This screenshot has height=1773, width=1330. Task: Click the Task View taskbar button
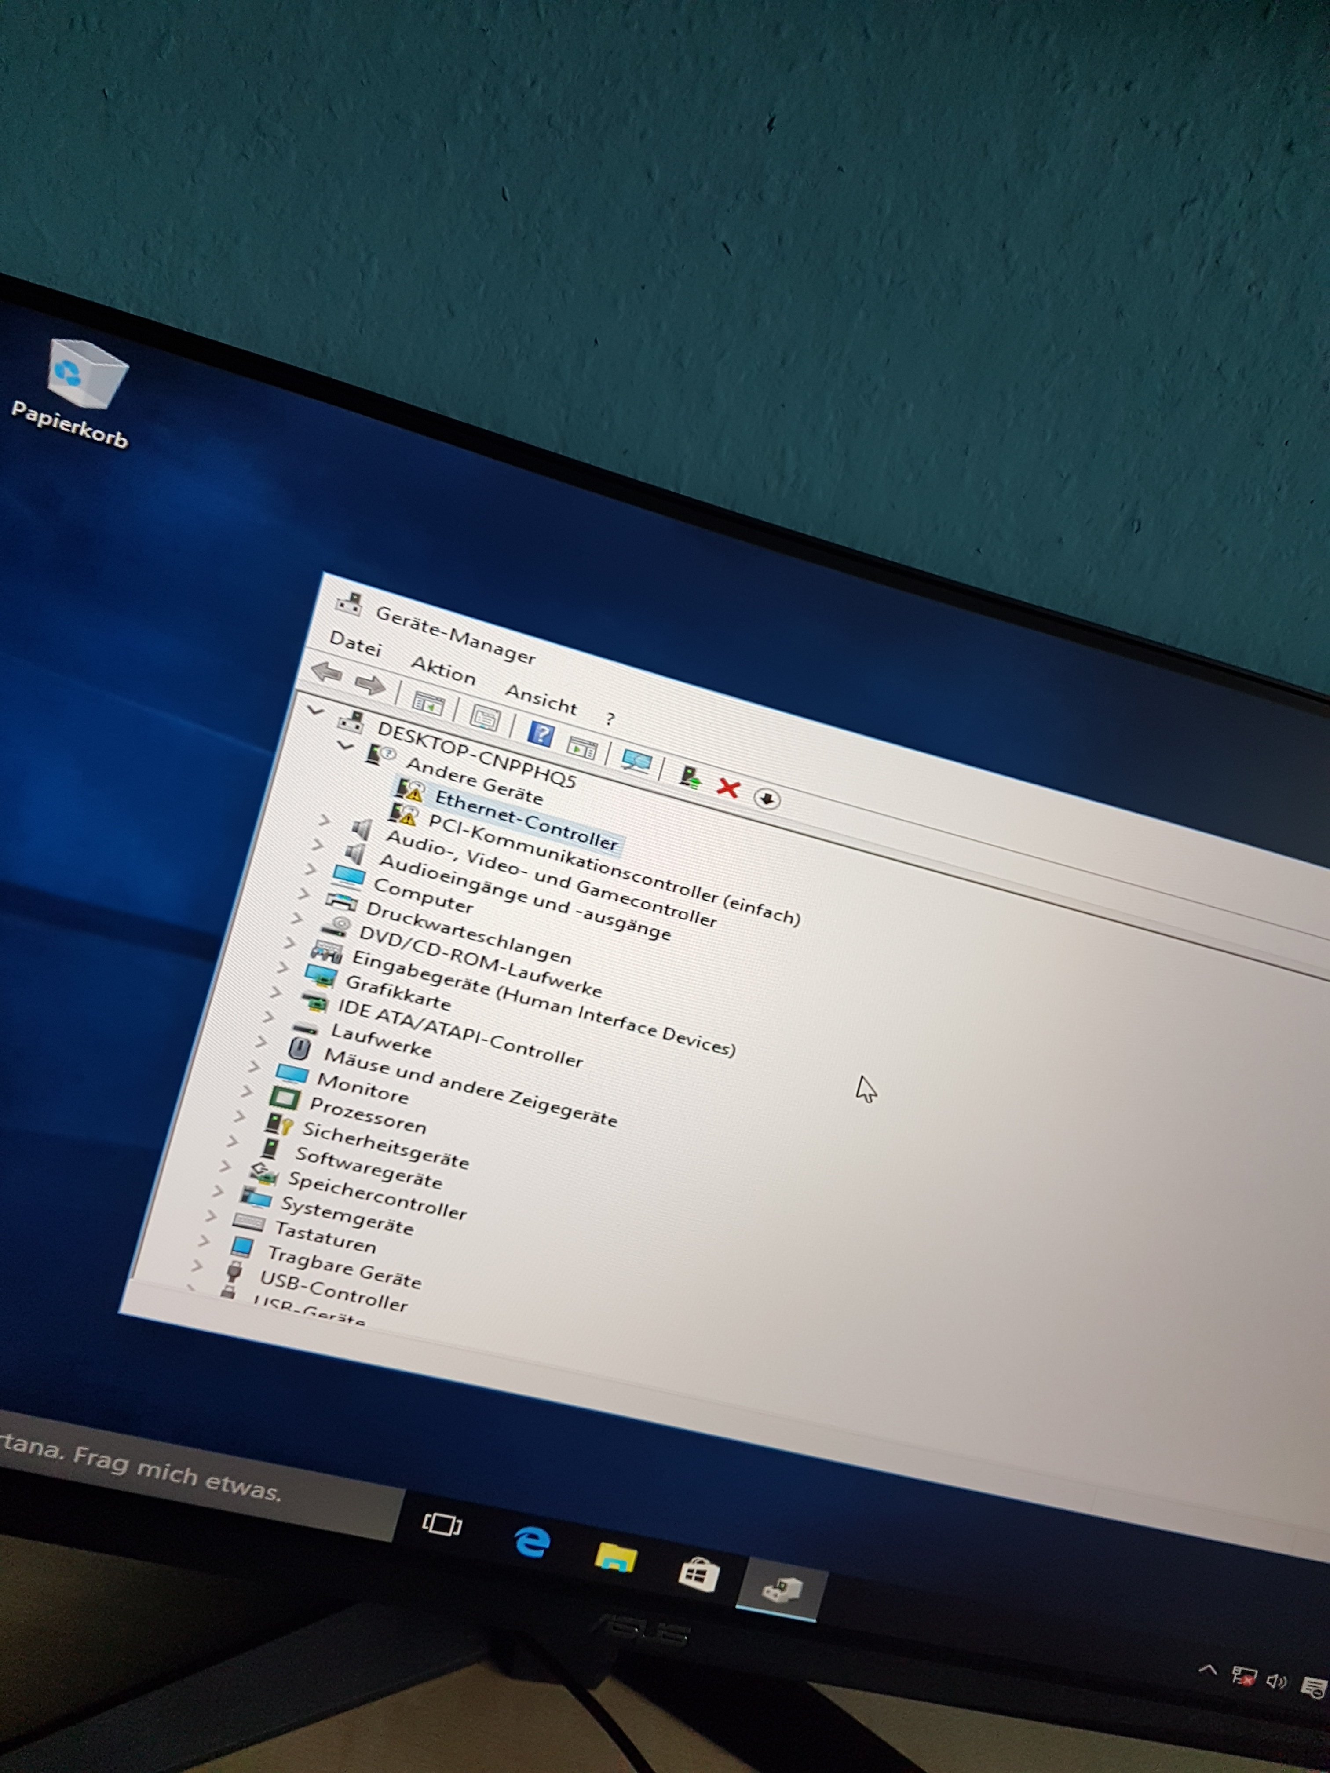[442, 1524]
